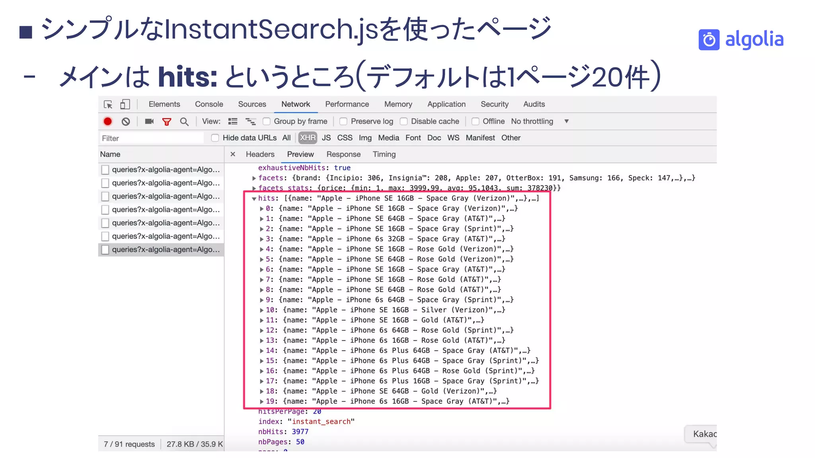Image resolution: width=815 pixels, height=458 pixels.
Task: Filter requests by WS
Action: click(x=453, y=138)
